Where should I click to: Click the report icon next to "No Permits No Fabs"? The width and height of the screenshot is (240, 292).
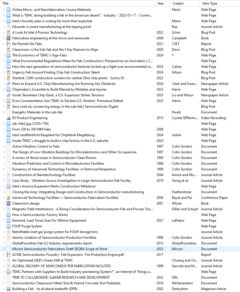(8, 44)
